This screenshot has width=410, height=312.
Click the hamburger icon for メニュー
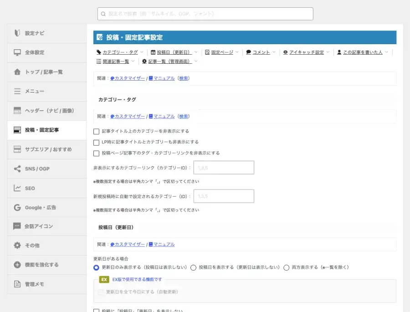click(x=17, y=91)
